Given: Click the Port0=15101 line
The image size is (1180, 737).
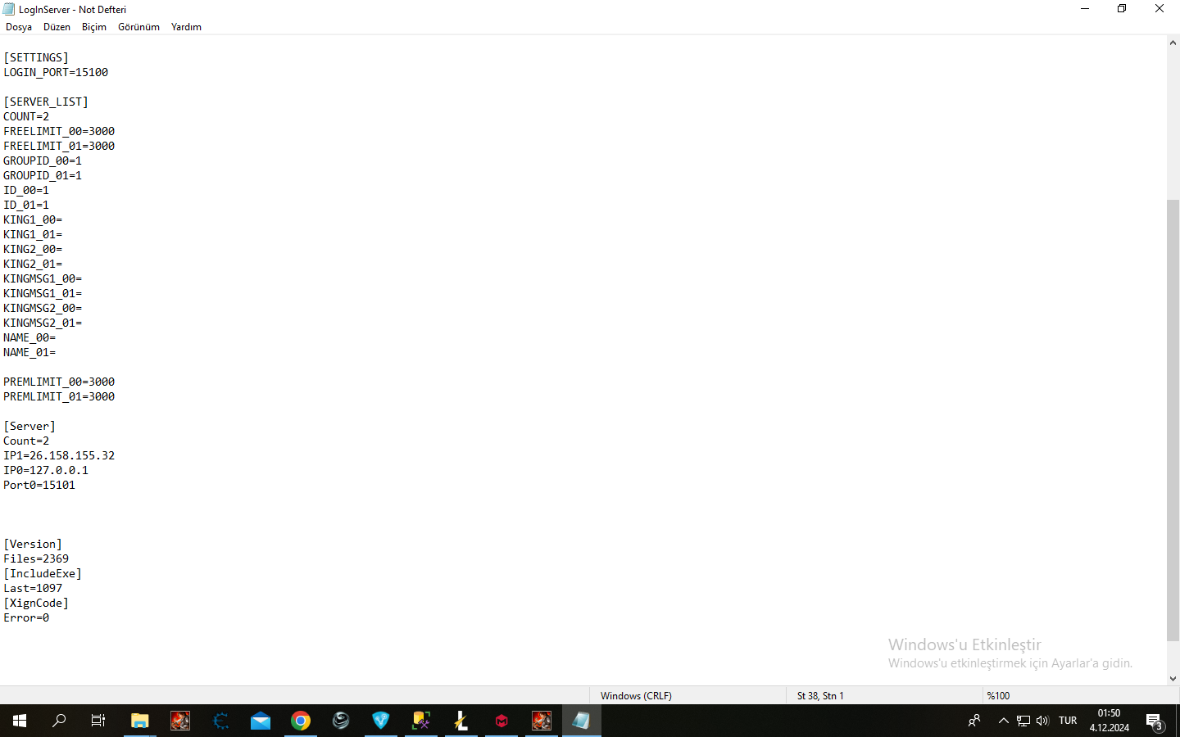Looking at the screenshot, I should (x=39, y=485).
